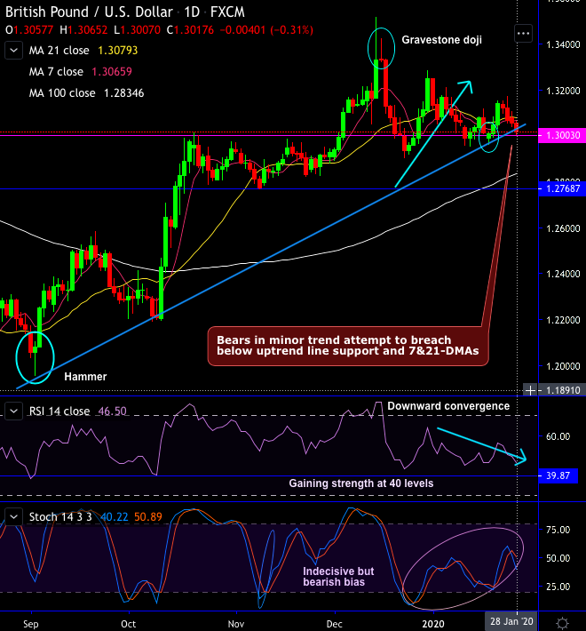Open chart settings gear icon
Viewport: 586px width, 631px height.
coord(563,622)
